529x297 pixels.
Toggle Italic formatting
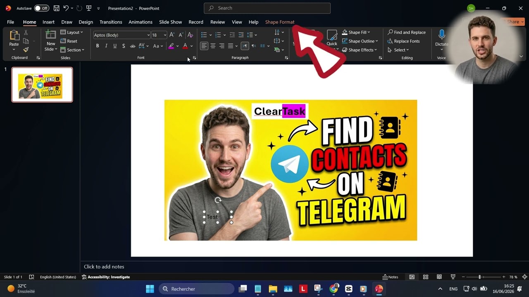106,46
